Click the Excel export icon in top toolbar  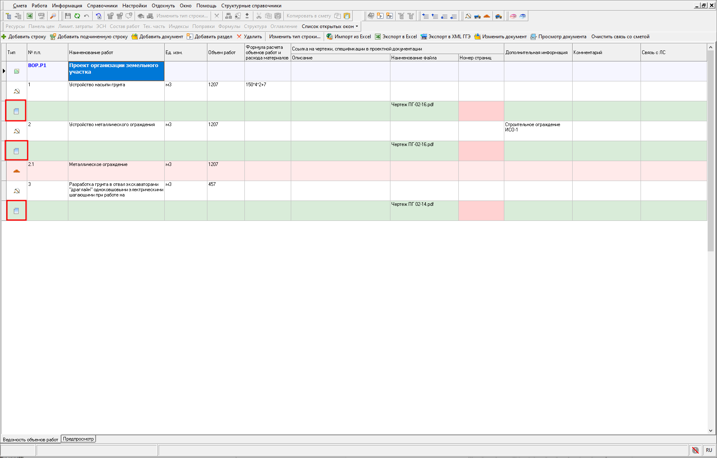pyautogui.click(x=30, y=16)
